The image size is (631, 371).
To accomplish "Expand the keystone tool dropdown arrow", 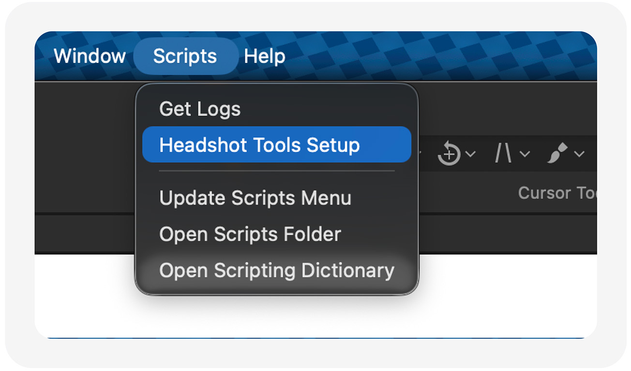I will (x=525, y=154).
